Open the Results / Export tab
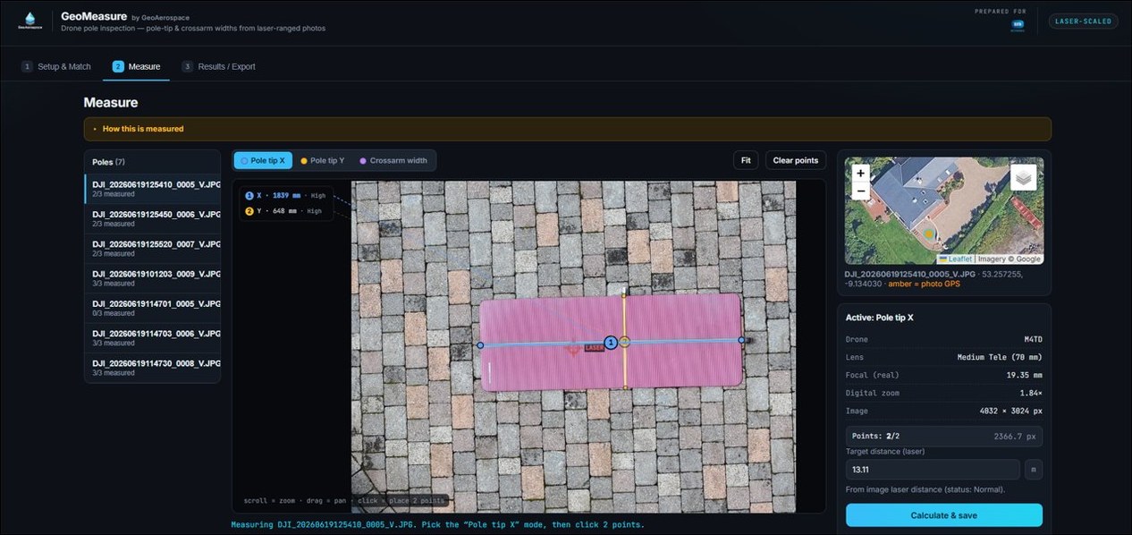Image resolution: width=1132 pixels, height=535 pixels. pos(219,66)
